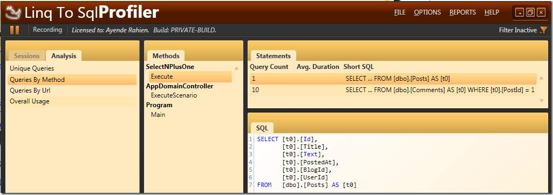
Task: Maximize the profiler window
Action: click(530, 13)
